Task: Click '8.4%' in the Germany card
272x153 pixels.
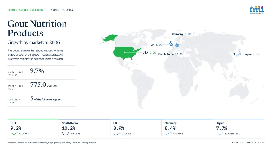Action: point(170,128)
